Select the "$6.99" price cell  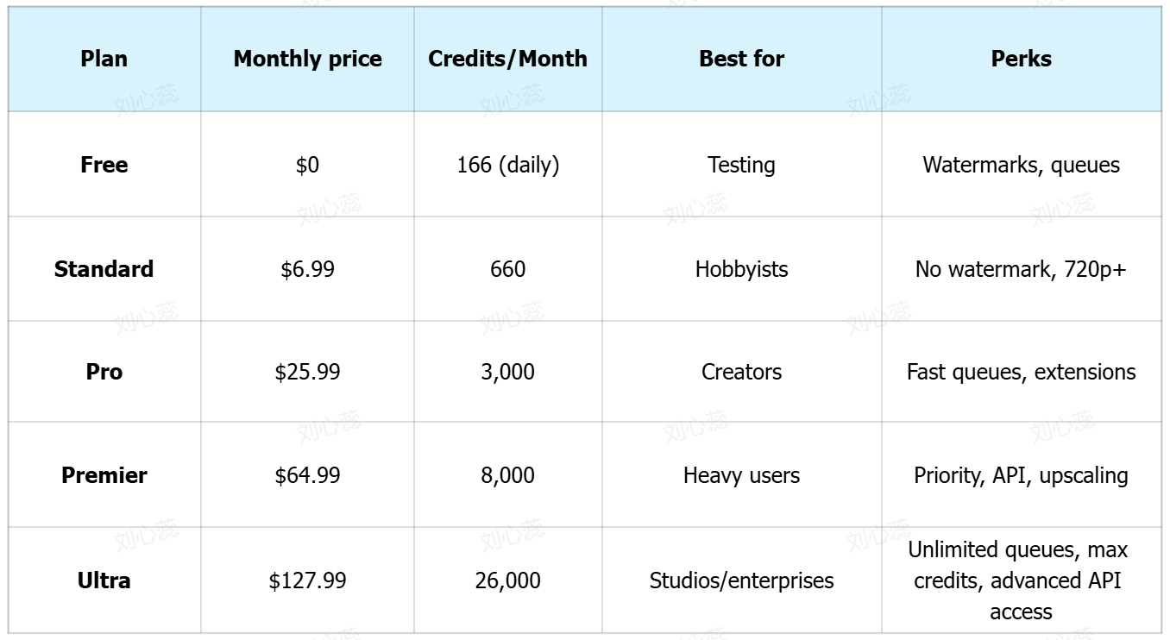pyautogui.click(x=307, y=269)
